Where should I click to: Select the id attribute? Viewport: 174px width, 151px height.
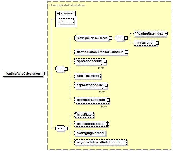click(x=66, y=21)
